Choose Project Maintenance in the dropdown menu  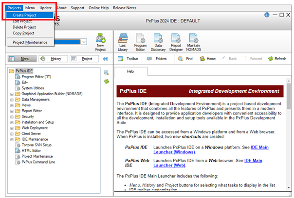coord(30,42)
